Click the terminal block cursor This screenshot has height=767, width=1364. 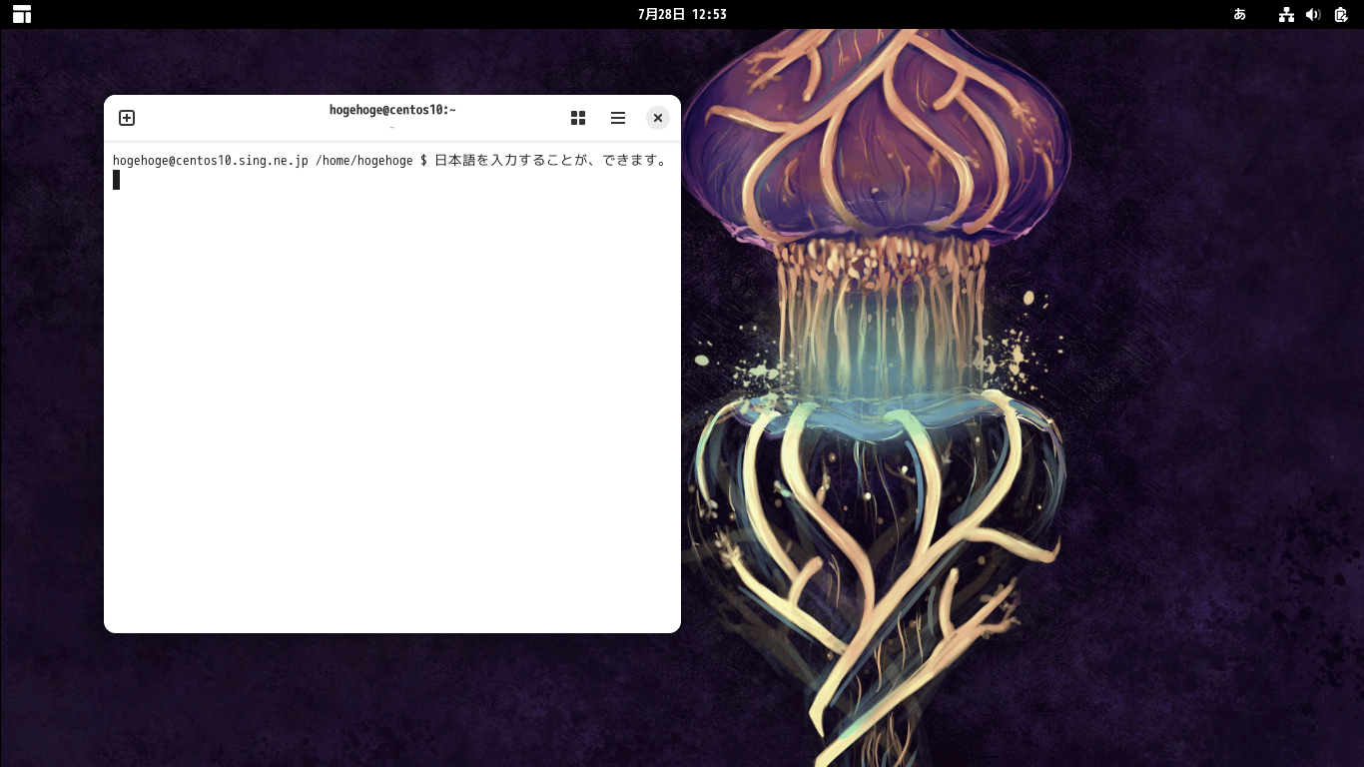click(116, 180)
